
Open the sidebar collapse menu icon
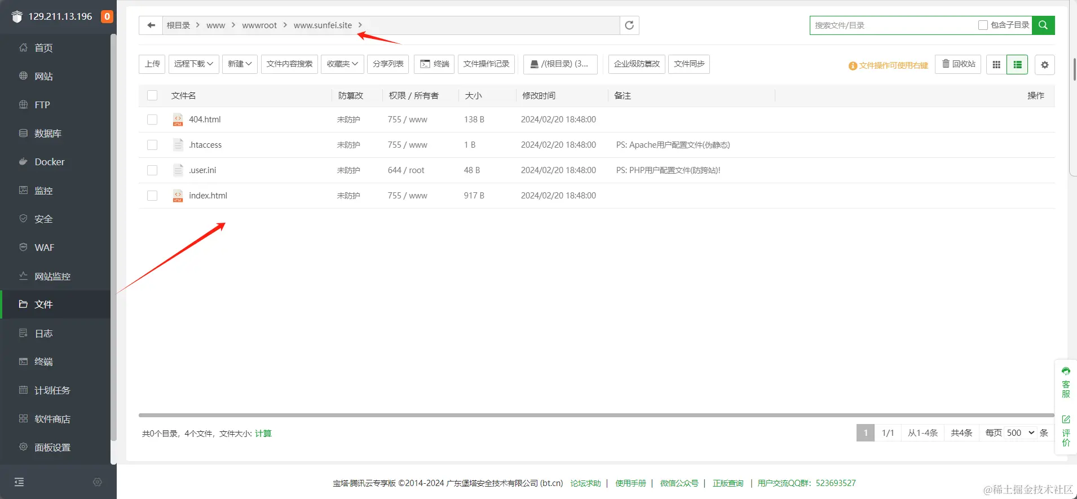point(19,482)
